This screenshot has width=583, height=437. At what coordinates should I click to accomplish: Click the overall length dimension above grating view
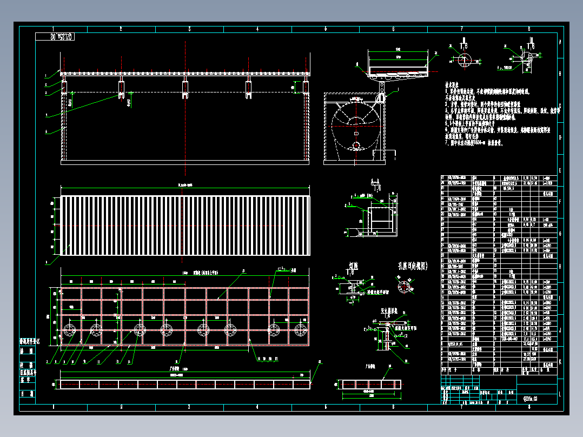[x=185, y=185]
